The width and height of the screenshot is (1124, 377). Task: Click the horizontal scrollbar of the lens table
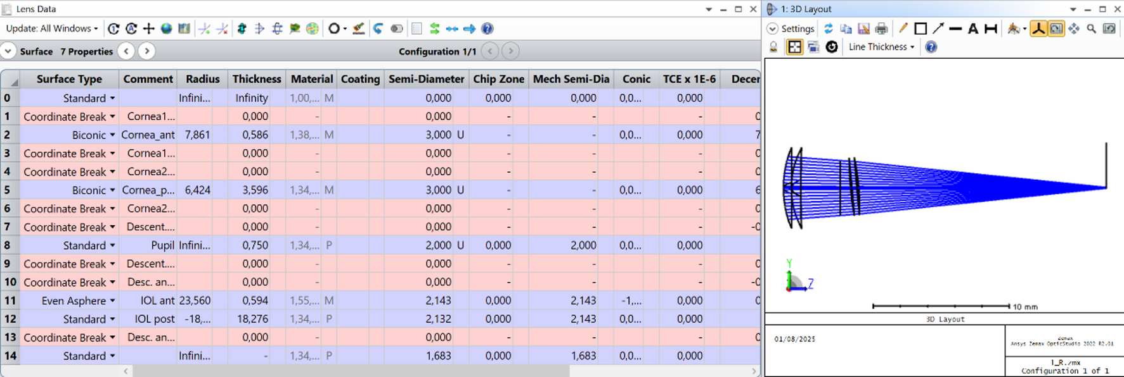[x=380, y=371]
